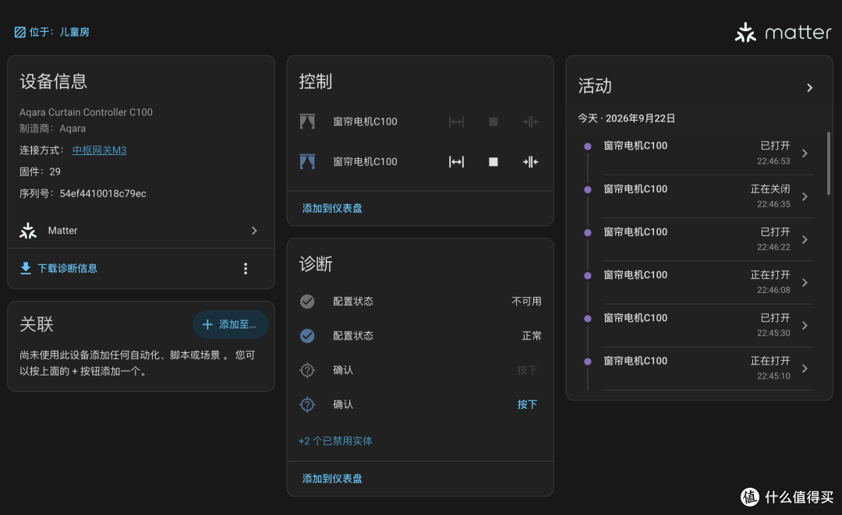The image size is (842, 515).
Task: Click the 配置状态 row showing 正常
Action: pyautogui.click(x=420, y=336)
